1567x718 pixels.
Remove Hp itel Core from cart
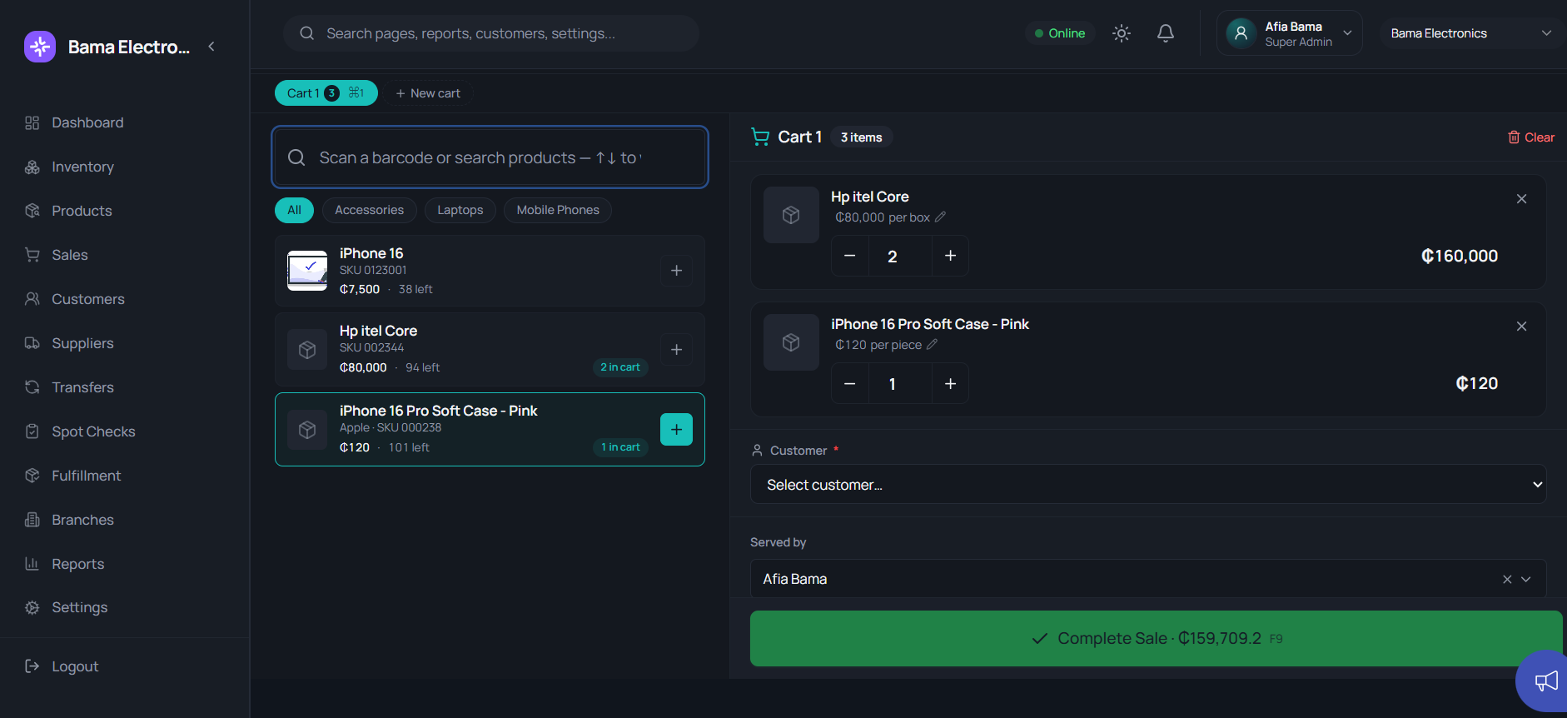coord(1521,199)
